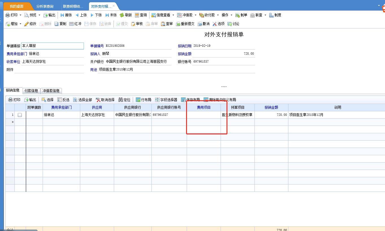This screenshot has height=231, width=385.
Task: Click the 收款单位 label link
Action: click(x=13, y=62)
